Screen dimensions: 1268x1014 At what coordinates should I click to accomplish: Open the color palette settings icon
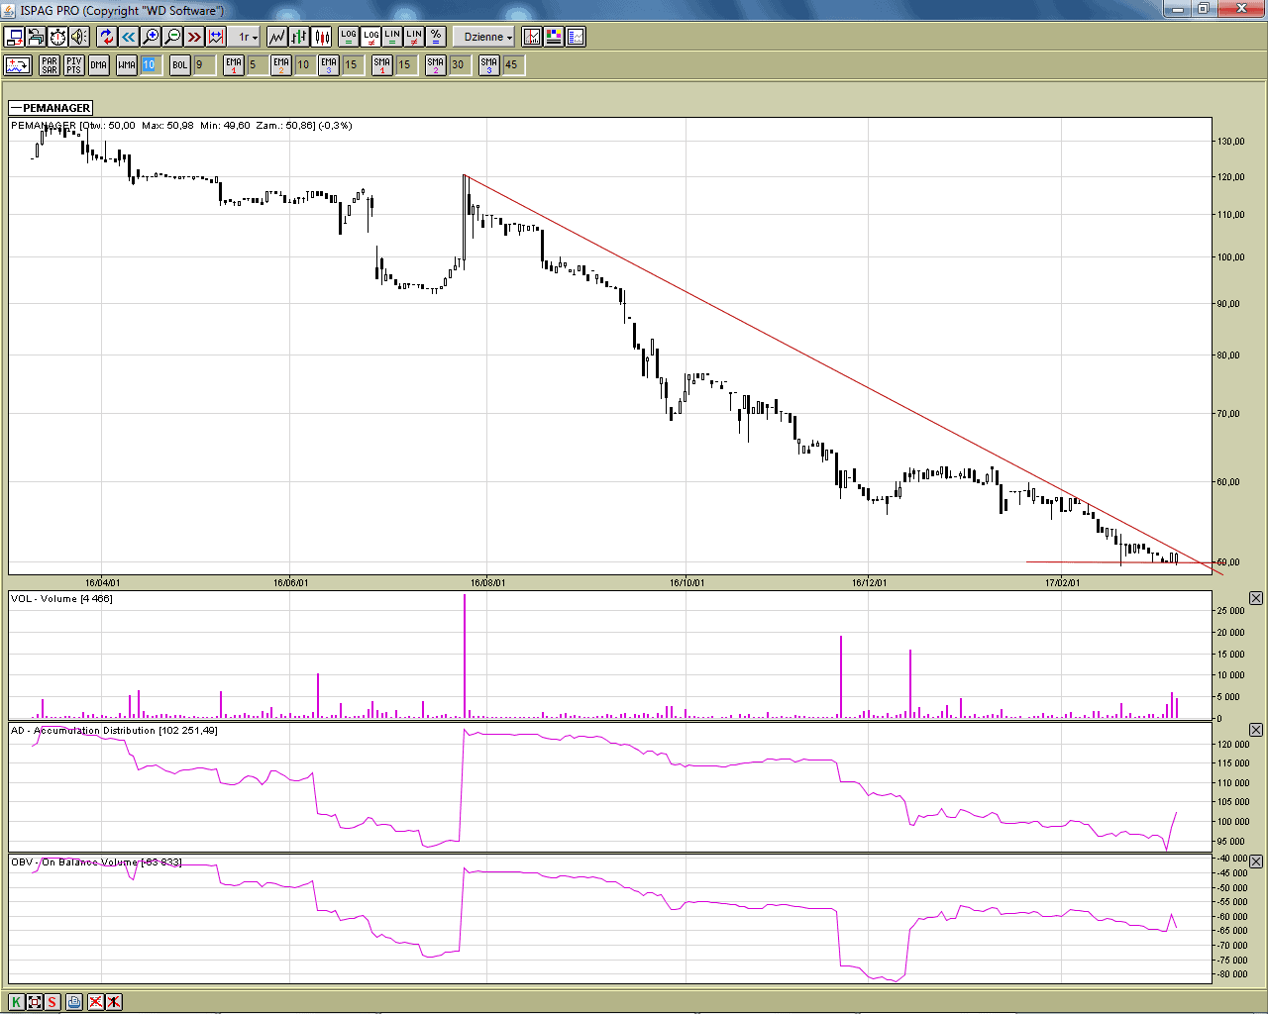click(554, 37)
